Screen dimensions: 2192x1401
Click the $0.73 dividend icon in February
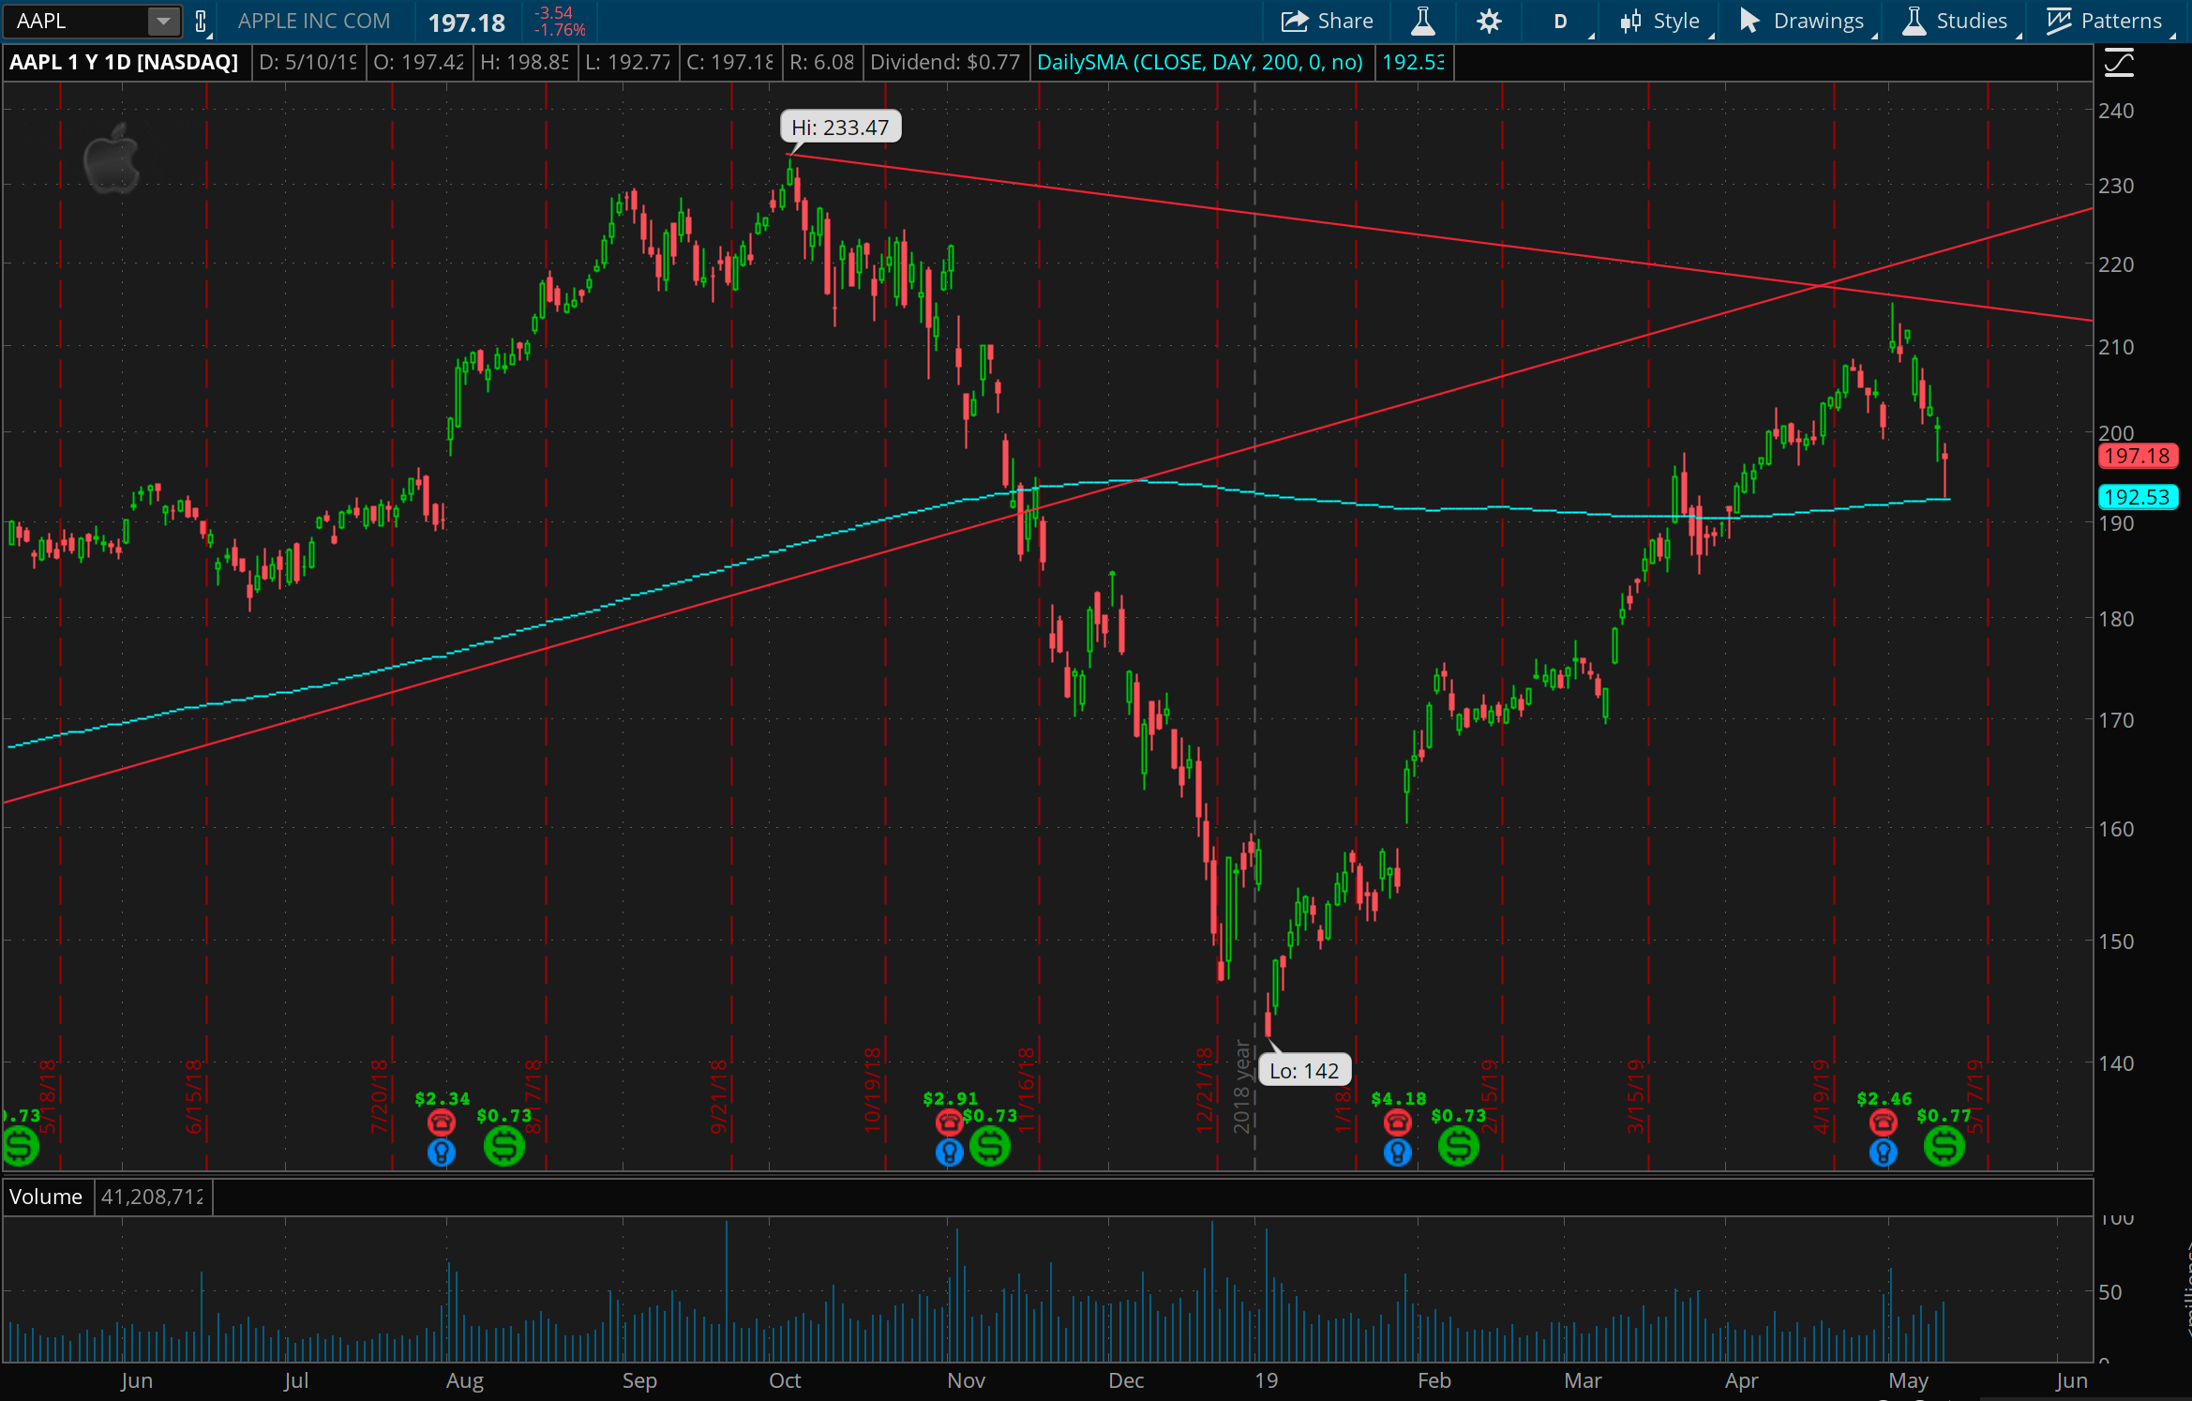click(1459, 1146)
